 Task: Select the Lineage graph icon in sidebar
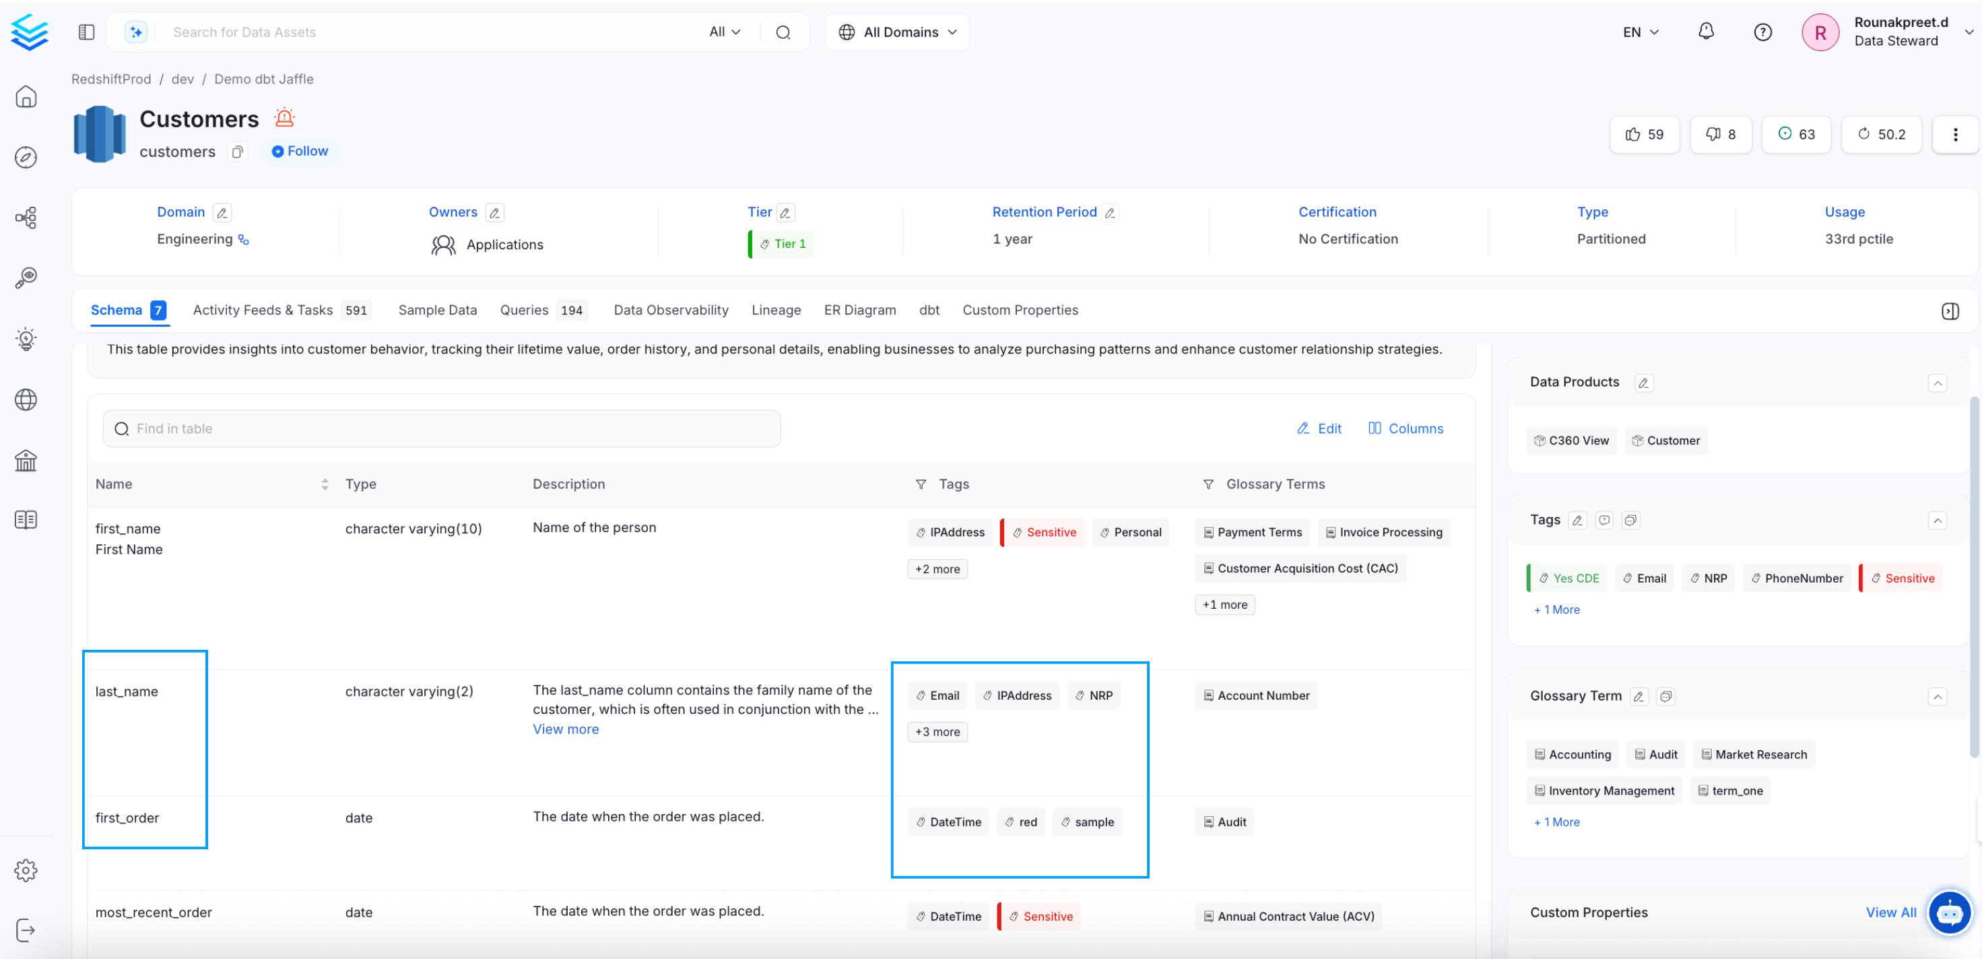pyautogui.click(x=26, y=217)
